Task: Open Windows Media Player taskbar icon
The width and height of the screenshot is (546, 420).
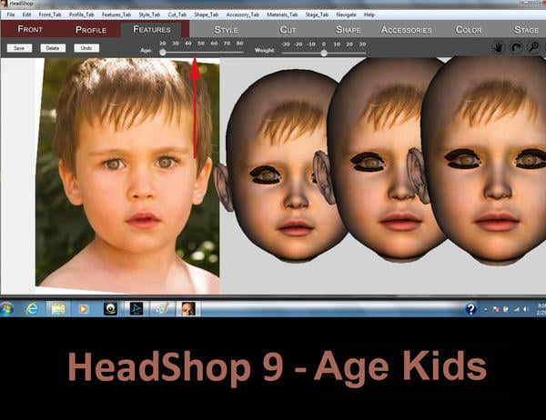Action: click(83, 309)
